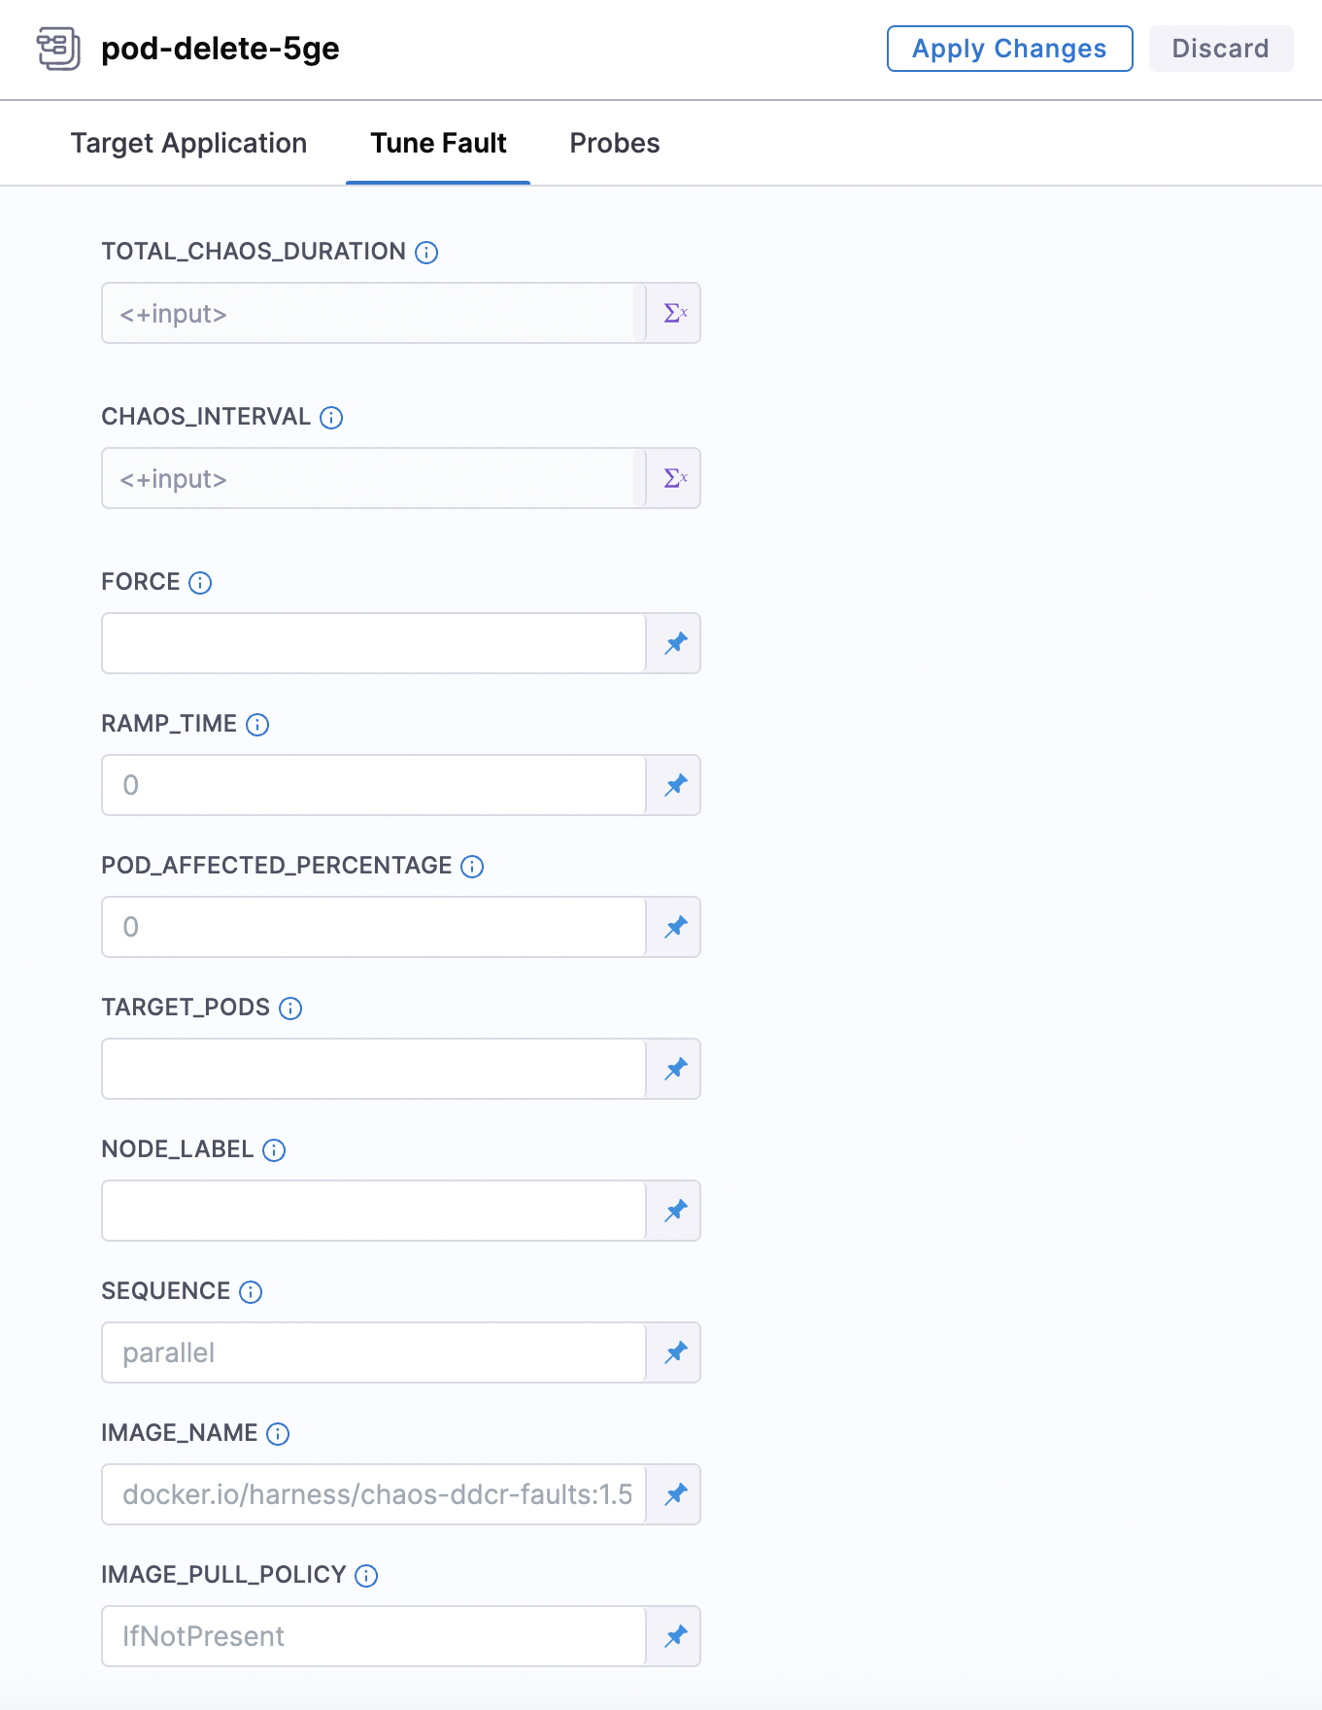The height and width of the screenshot is (1710, 1322).
Task: Pin the TARGET_PODS field value type
Action: point(674,1069)
